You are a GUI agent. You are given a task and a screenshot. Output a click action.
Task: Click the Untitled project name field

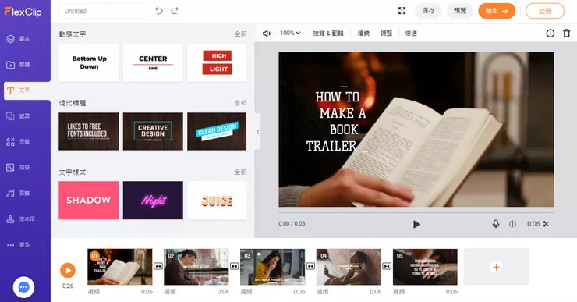(103, 11)
